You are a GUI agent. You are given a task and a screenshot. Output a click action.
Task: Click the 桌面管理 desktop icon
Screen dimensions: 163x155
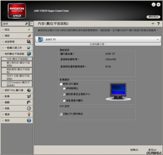click(29, 42)
